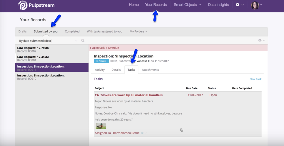
Task: Open the Gloves are worn task link
Action: (129, 95)
